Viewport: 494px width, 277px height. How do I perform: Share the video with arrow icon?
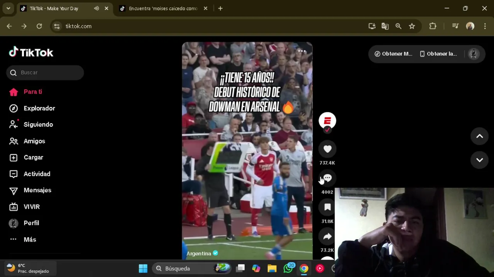click(x=327, y=237)
